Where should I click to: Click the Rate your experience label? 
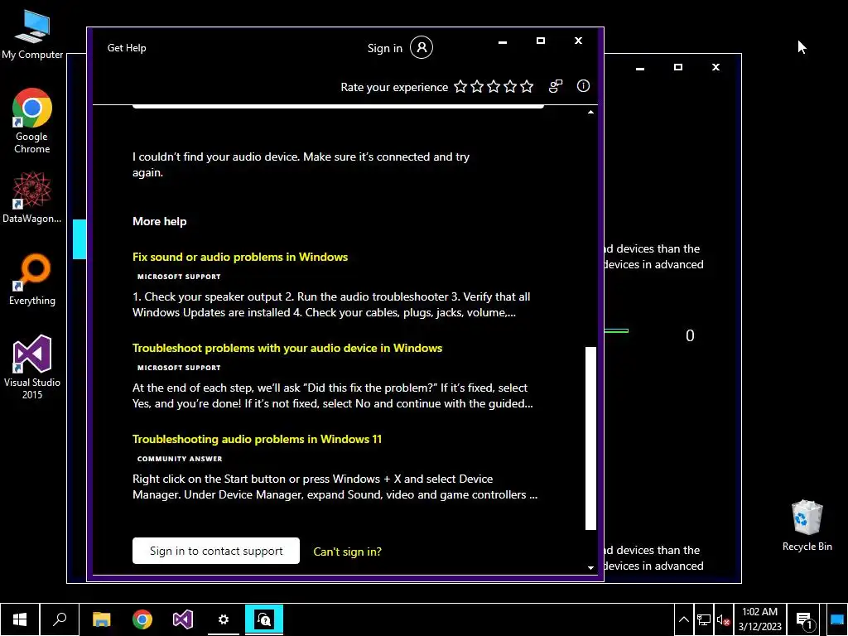point(394,87)
